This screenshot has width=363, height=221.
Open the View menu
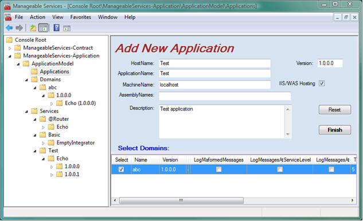(58, 17)
